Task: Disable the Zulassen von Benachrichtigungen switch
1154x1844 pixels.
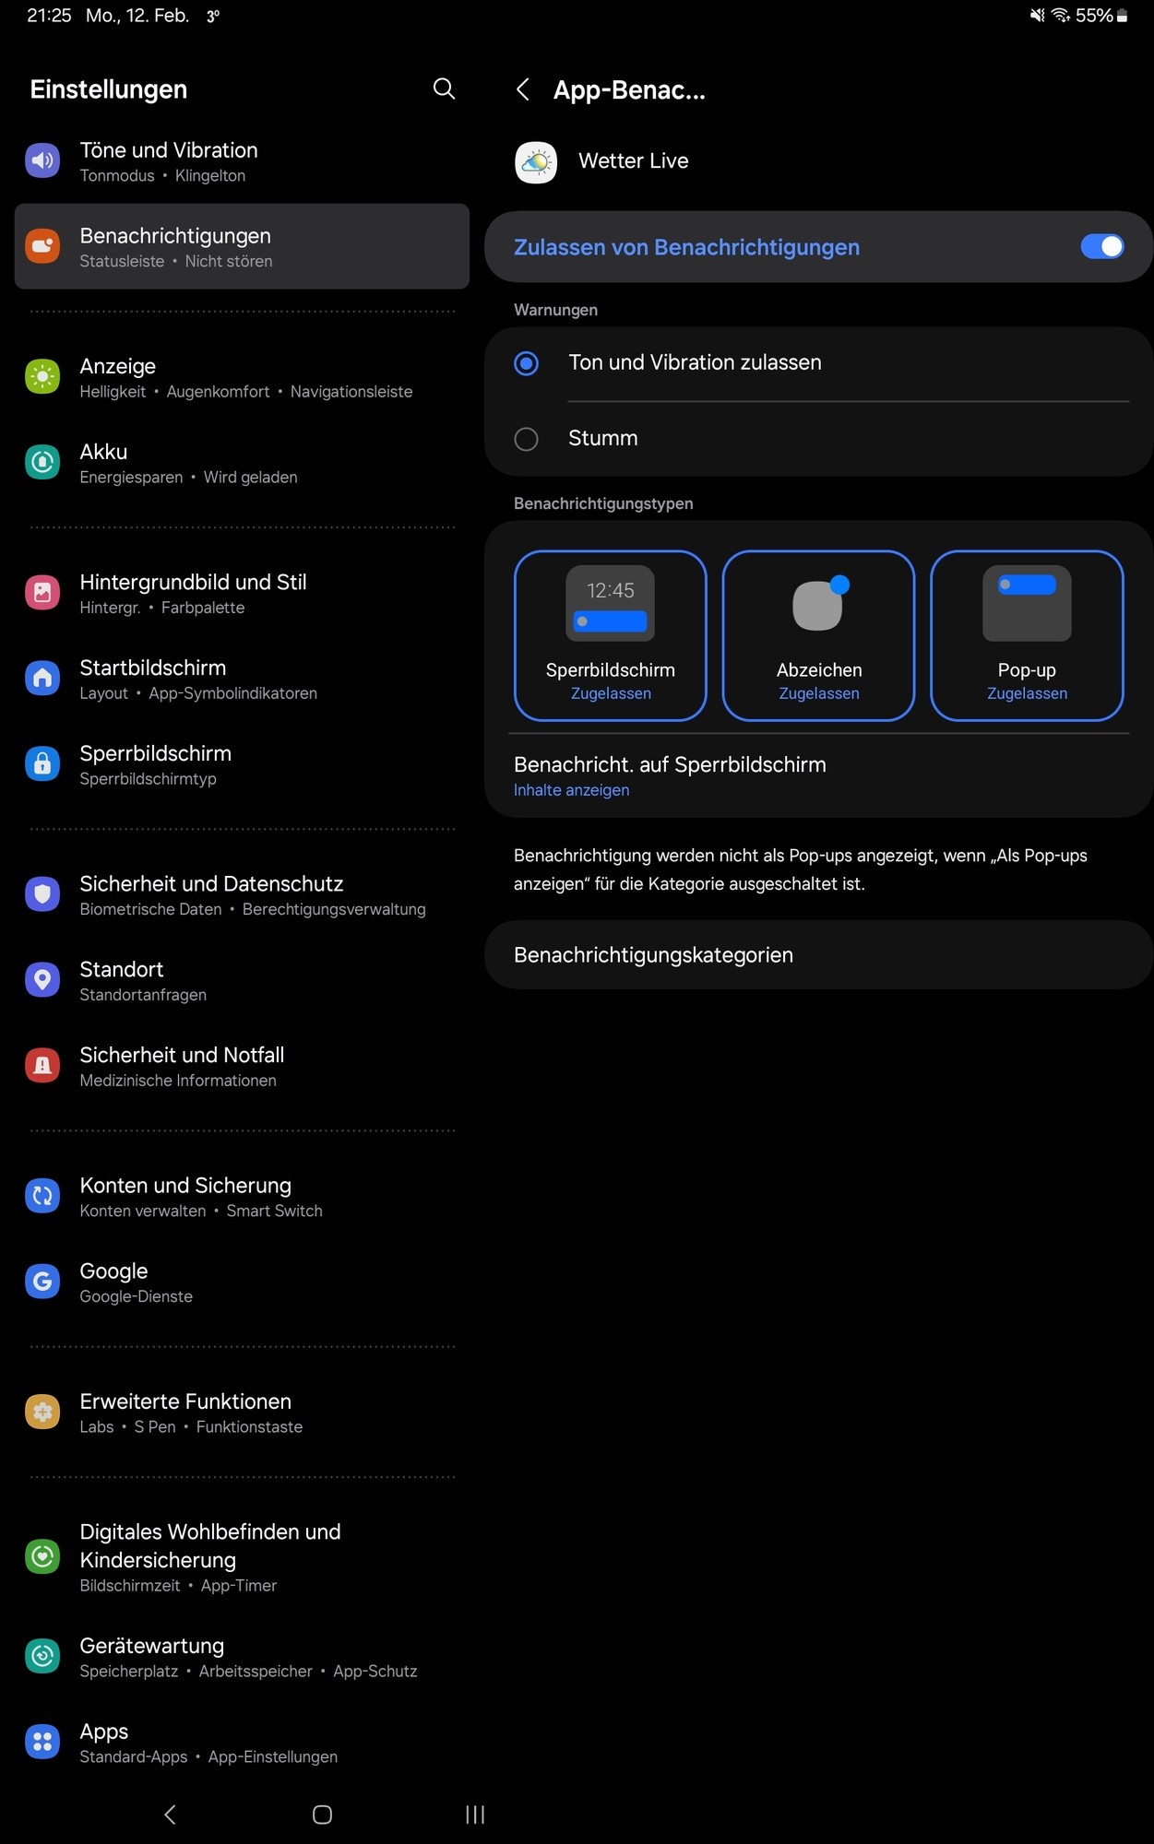Action: (1101, 246)
